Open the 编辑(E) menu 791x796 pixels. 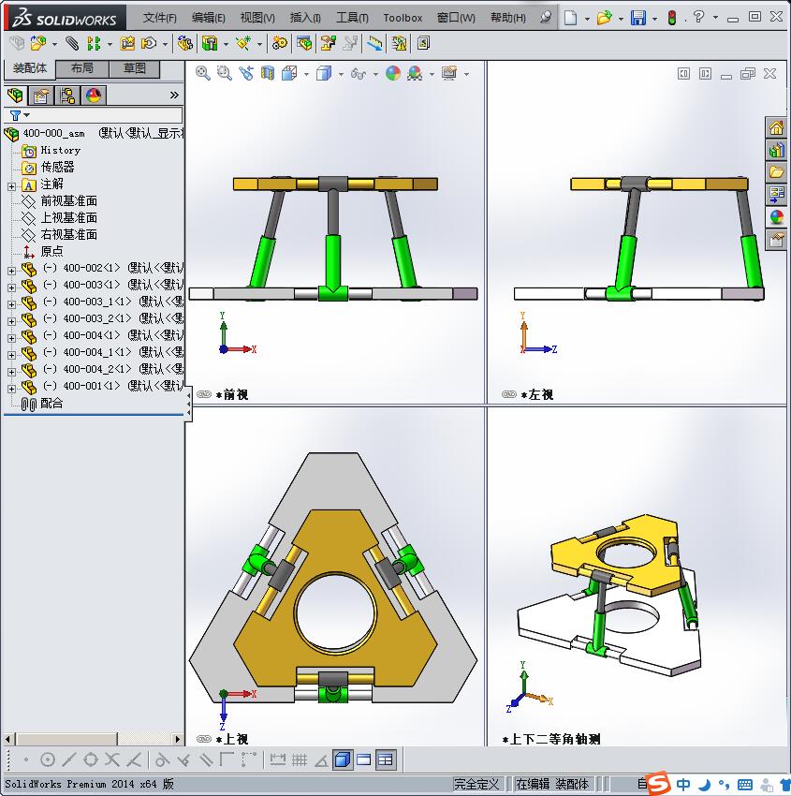208,18
